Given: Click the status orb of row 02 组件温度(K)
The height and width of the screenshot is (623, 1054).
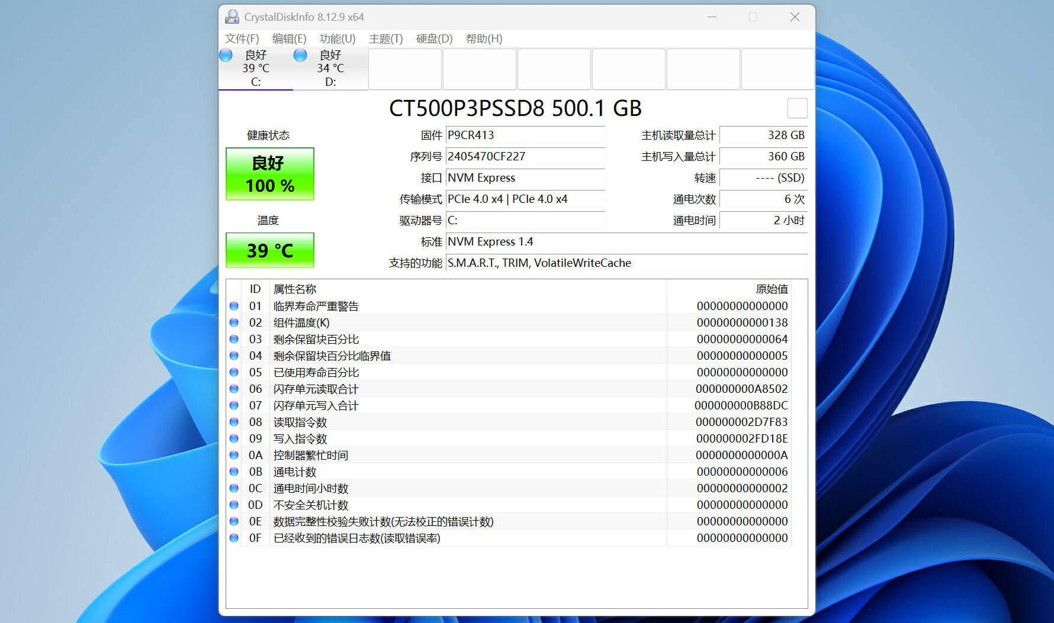Looking at the screenshot, I should point(234,322).
